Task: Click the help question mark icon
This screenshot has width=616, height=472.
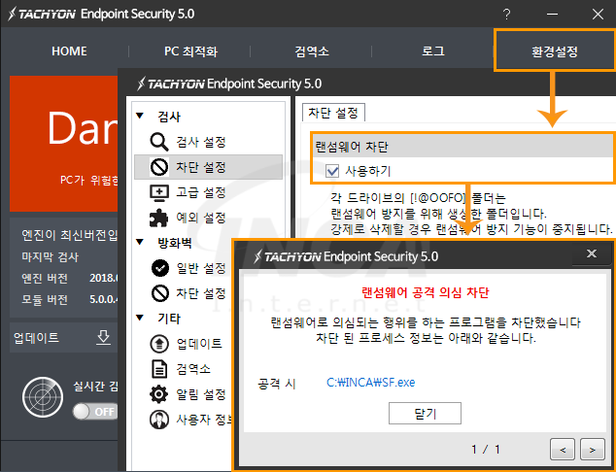Action: coord(507,15)
